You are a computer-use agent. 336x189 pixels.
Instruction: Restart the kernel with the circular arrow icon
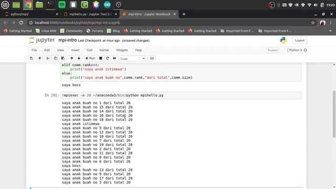pos(108,58)
